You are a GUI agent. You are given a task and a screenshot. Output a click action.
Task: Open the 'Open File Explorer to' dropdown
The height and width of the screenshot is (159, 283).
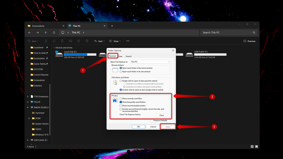pyautogui.click(x=150, y=62)
